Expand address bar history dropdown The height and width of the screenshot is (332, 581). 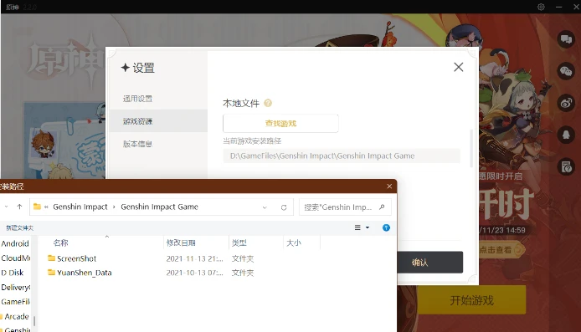tap(265, 207)
